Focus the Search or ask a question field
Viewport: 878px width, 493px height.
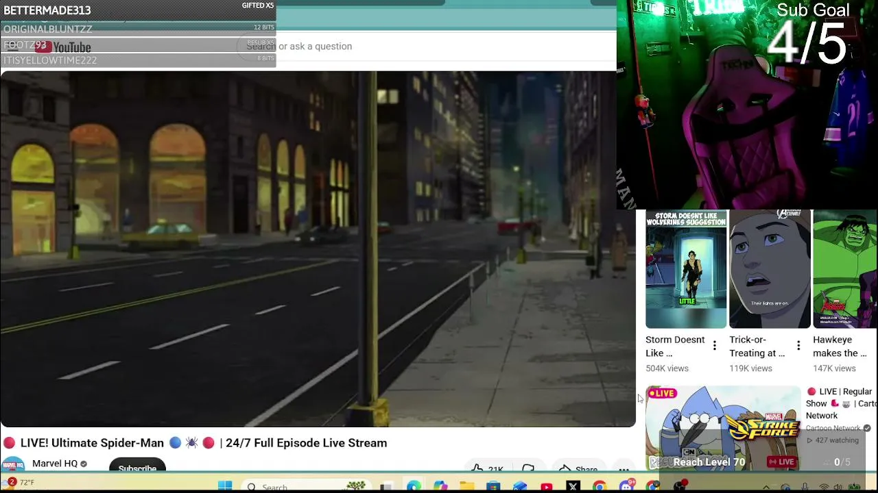[425, 46]
